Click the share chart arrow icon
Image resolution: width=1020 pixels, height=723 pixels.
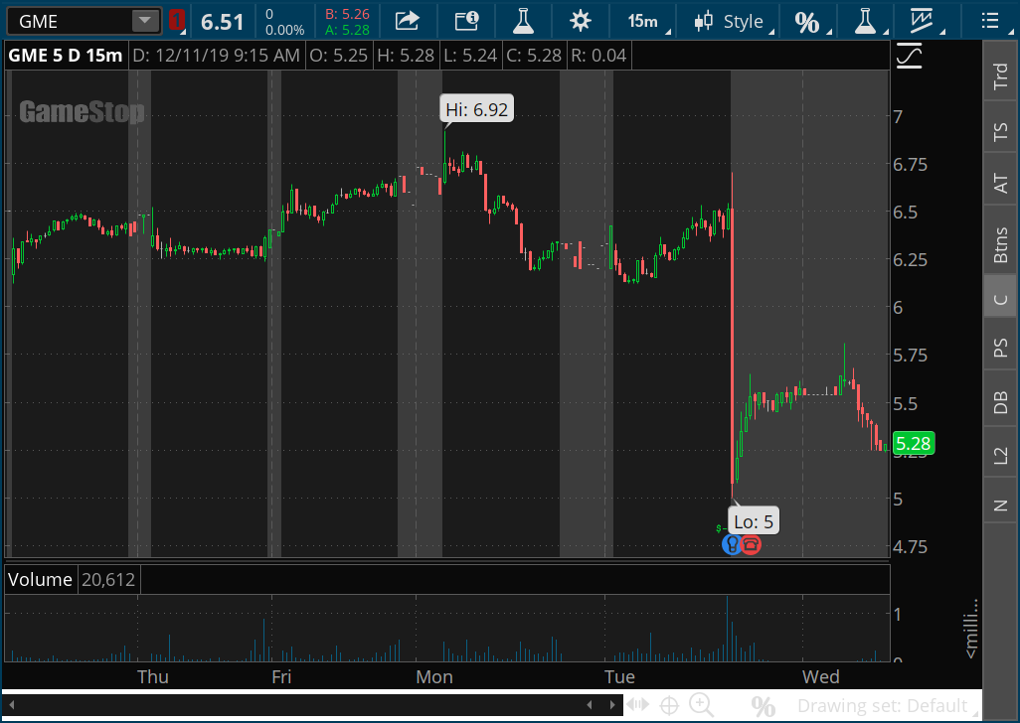(408, 21)
